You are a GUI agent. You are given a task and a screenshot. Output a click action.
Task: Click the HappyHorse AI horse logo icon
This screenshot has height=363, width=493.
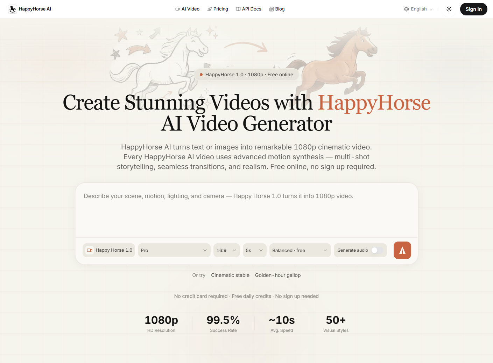click(13, 9)
